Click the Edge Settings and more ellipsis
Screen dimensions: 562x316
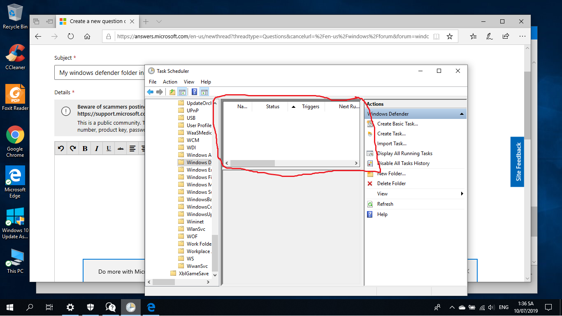click(x=523, y=36)
